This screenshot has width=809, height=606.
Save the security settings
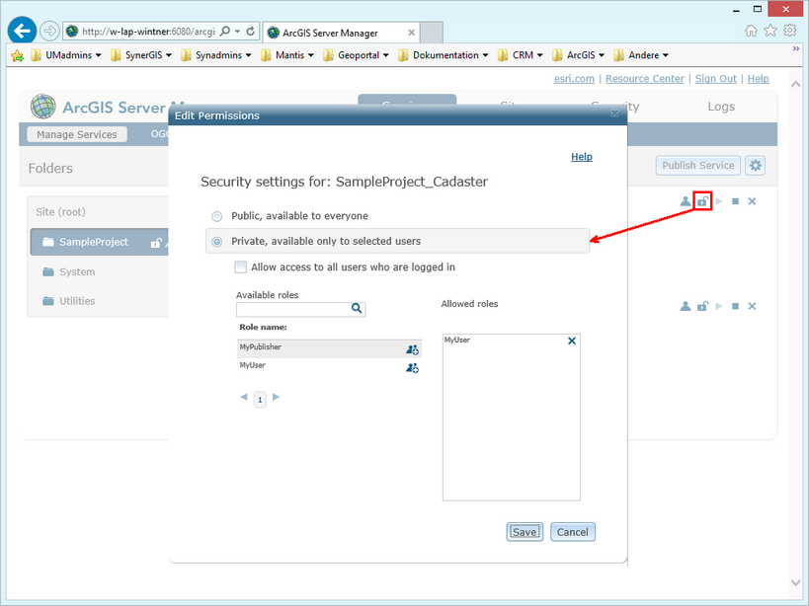click(524, 531)
